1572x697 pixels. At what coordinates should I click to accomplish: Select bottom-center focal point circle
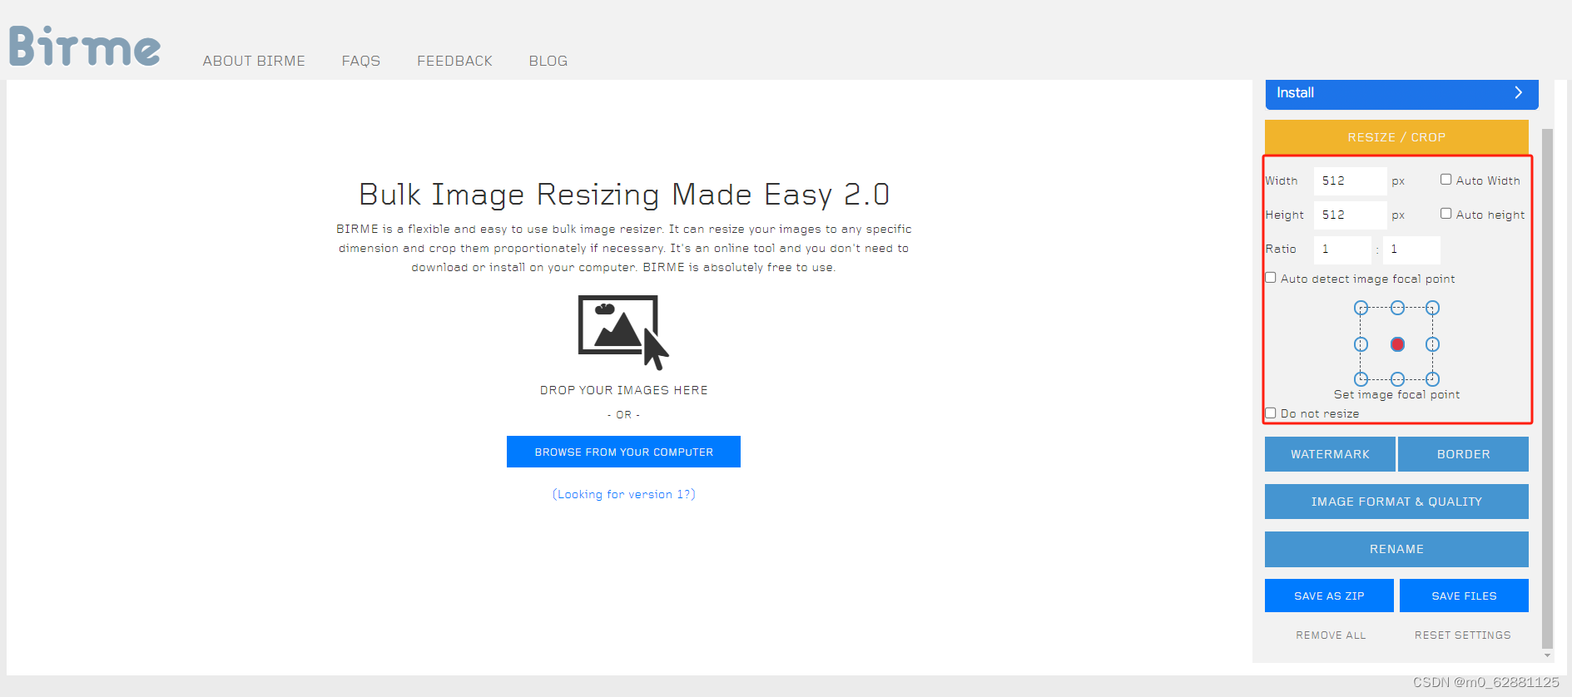pos(1397,378)
